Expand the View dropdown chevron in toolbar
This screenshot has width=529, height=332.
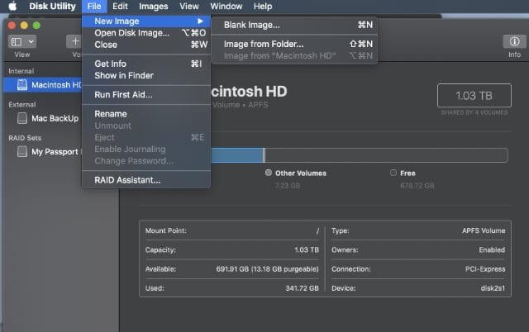31,40
